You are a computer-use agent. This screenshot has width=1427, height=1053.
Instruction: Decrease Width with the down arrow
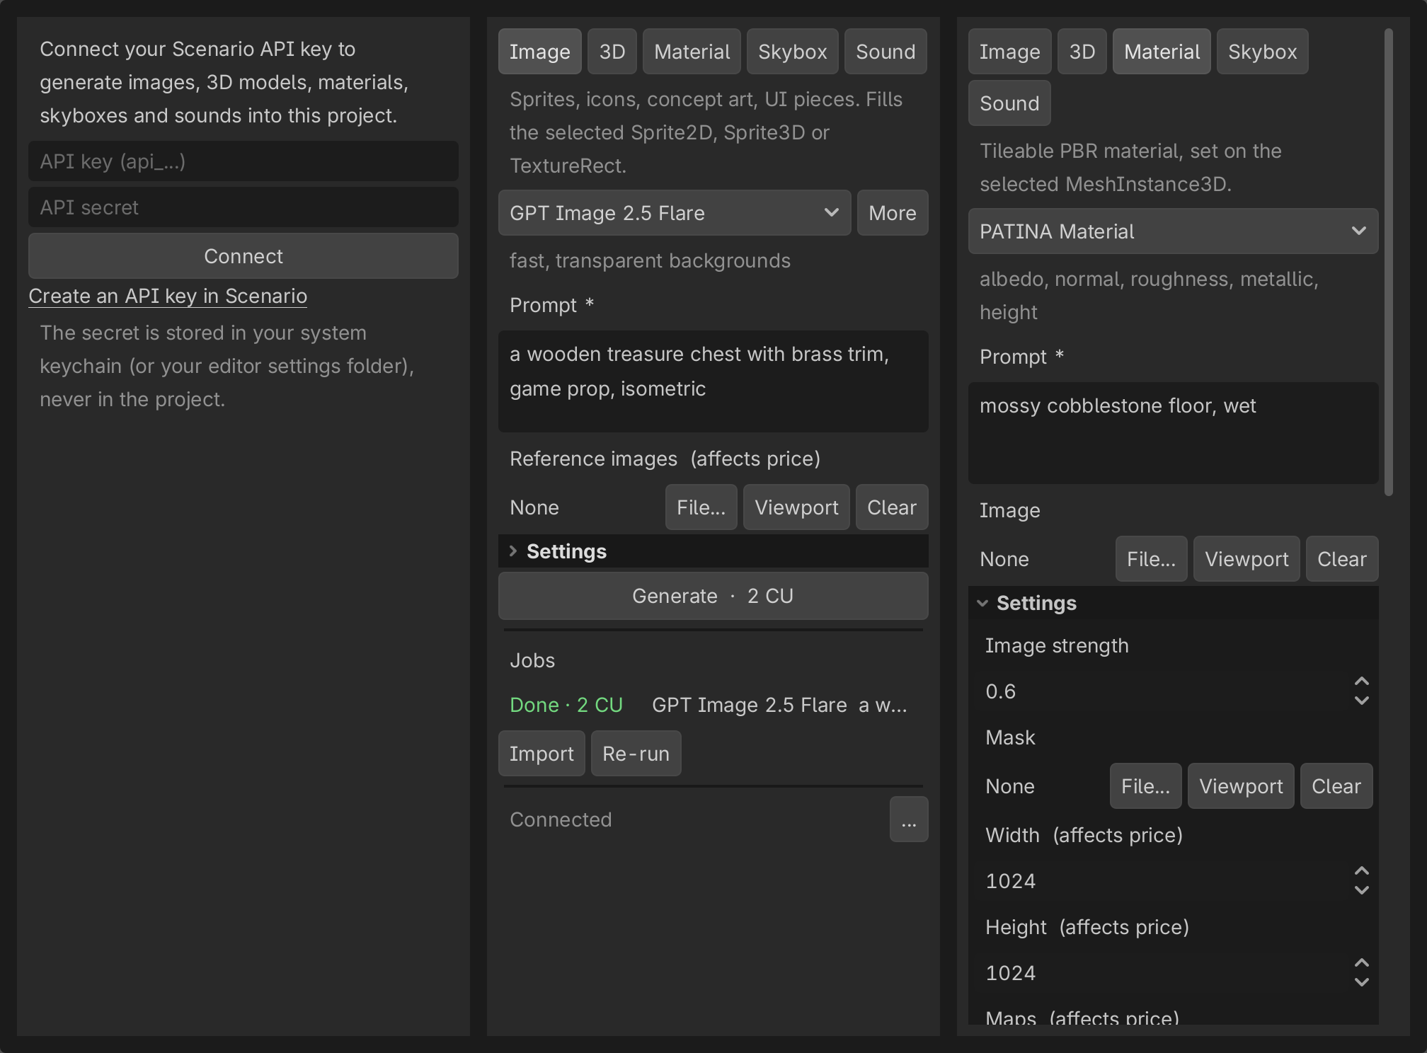click(1362, 890)
